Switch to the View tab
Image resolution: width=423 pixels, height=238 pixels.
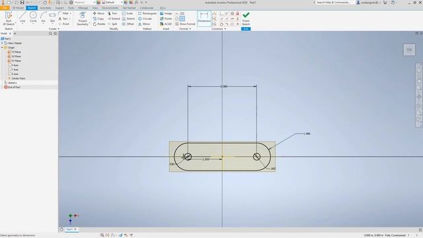95,8
